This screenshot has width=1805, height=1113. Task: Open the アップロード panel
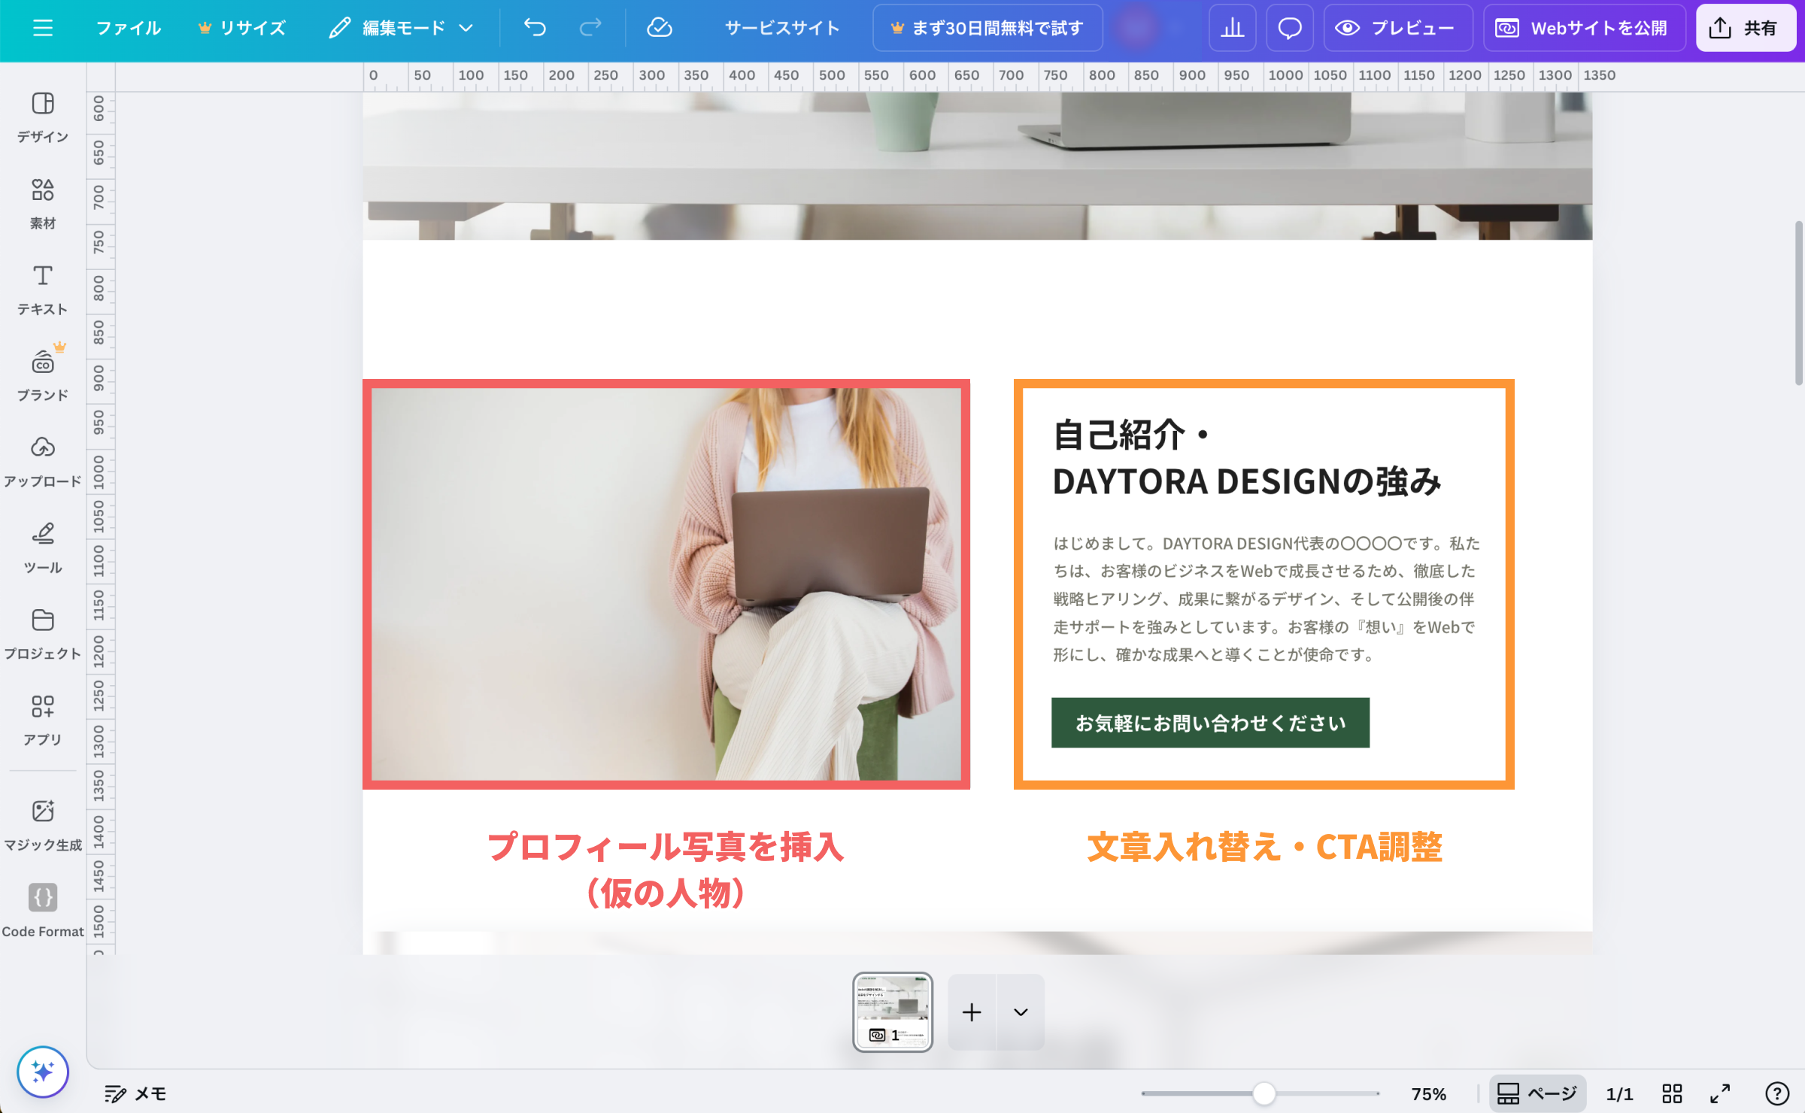tap(43, 462)
